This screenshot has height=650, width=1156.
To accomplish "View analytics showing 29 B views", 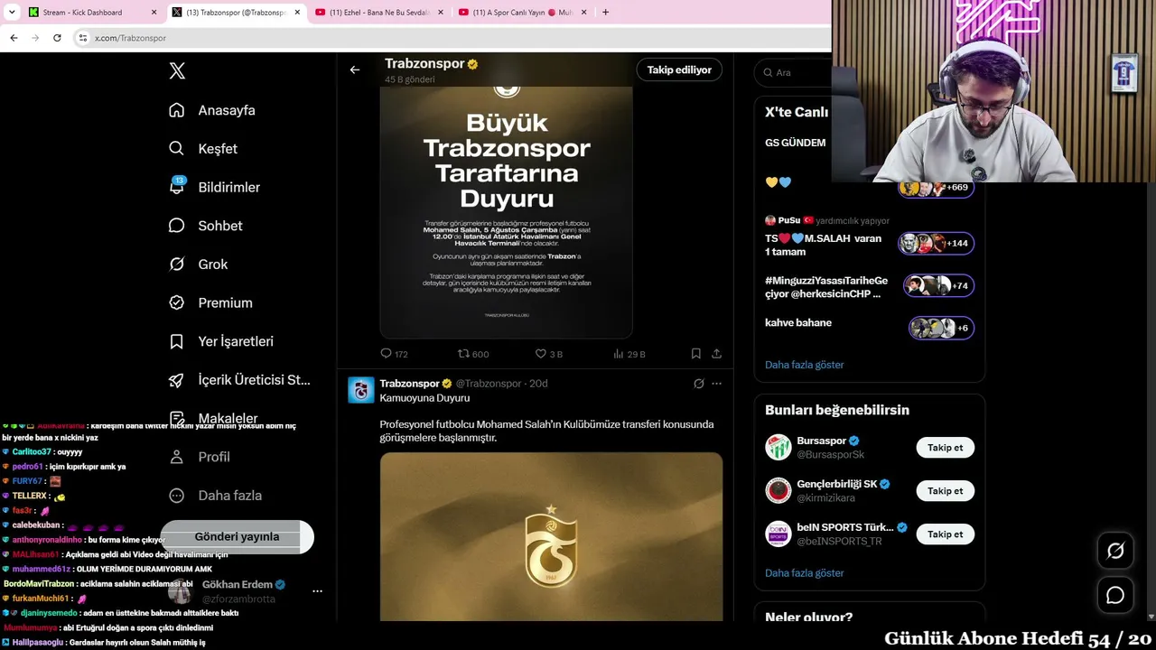I will click(x=629, y=354).
